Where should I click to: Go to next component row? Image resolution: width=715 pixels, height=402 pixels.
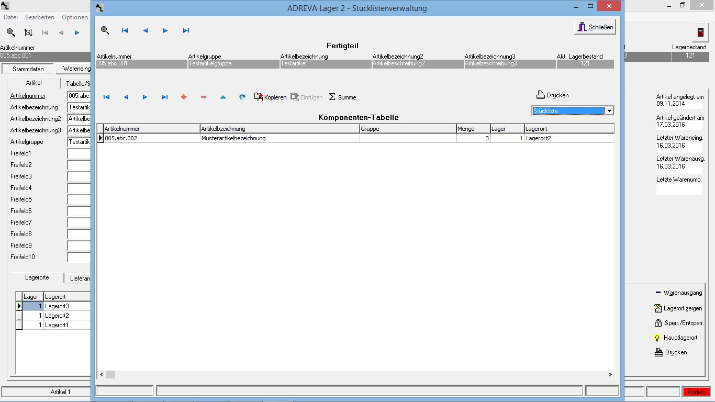pyautogui.click(x=145, y=97)
